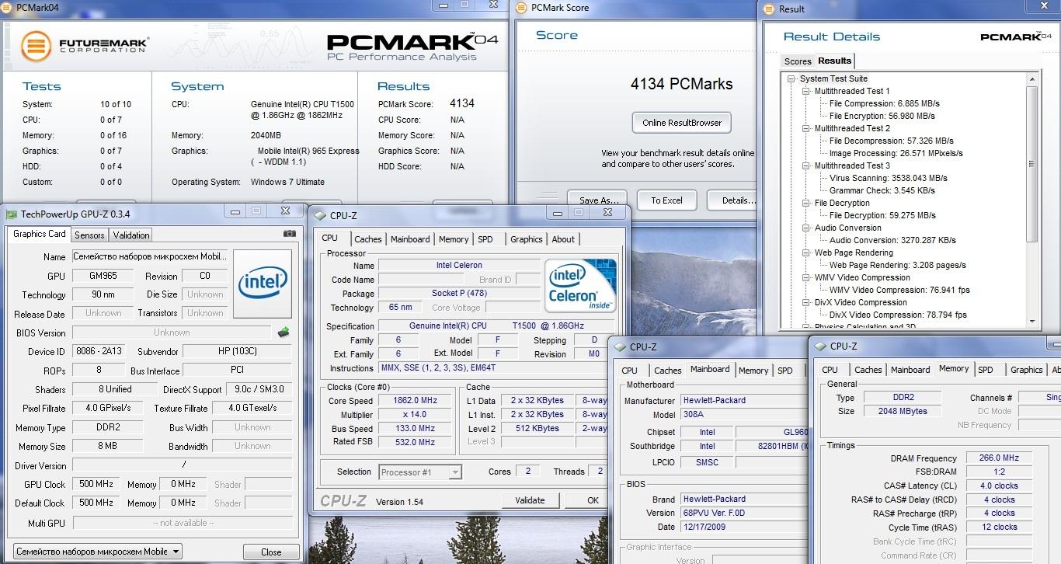Click the title icon of the CPU-Z Memory window
The height and width of the screenshot is (564, 1061).
[x=820, y=346]
